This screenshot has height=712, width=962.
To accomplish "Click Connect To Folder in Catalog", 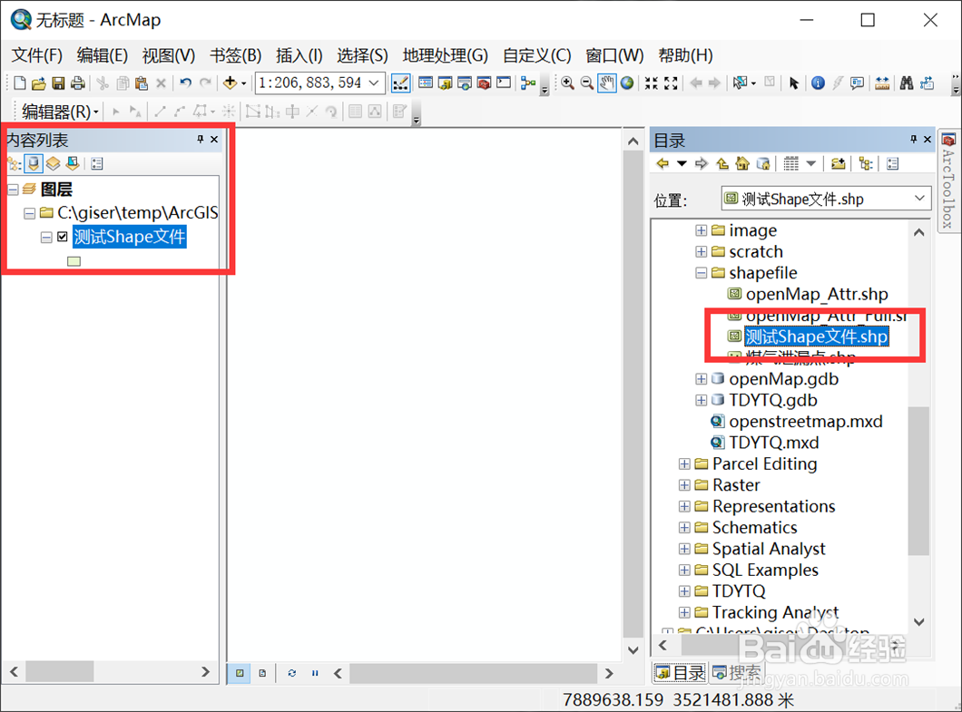I will 838,164.
